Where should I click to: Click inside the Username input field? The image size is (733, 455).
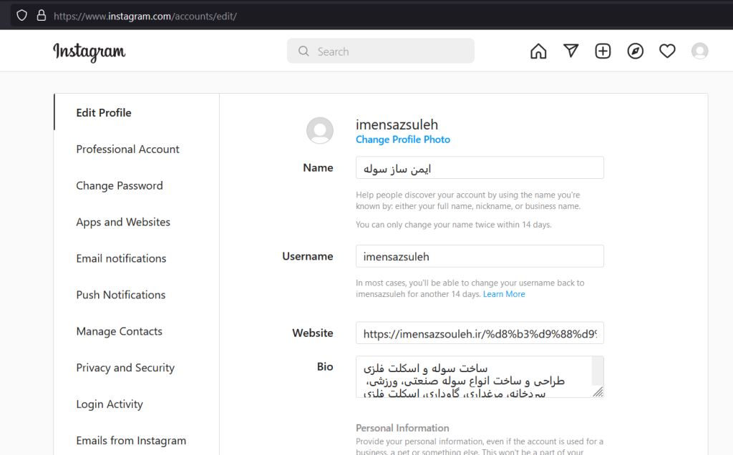[x=480, y=256]
